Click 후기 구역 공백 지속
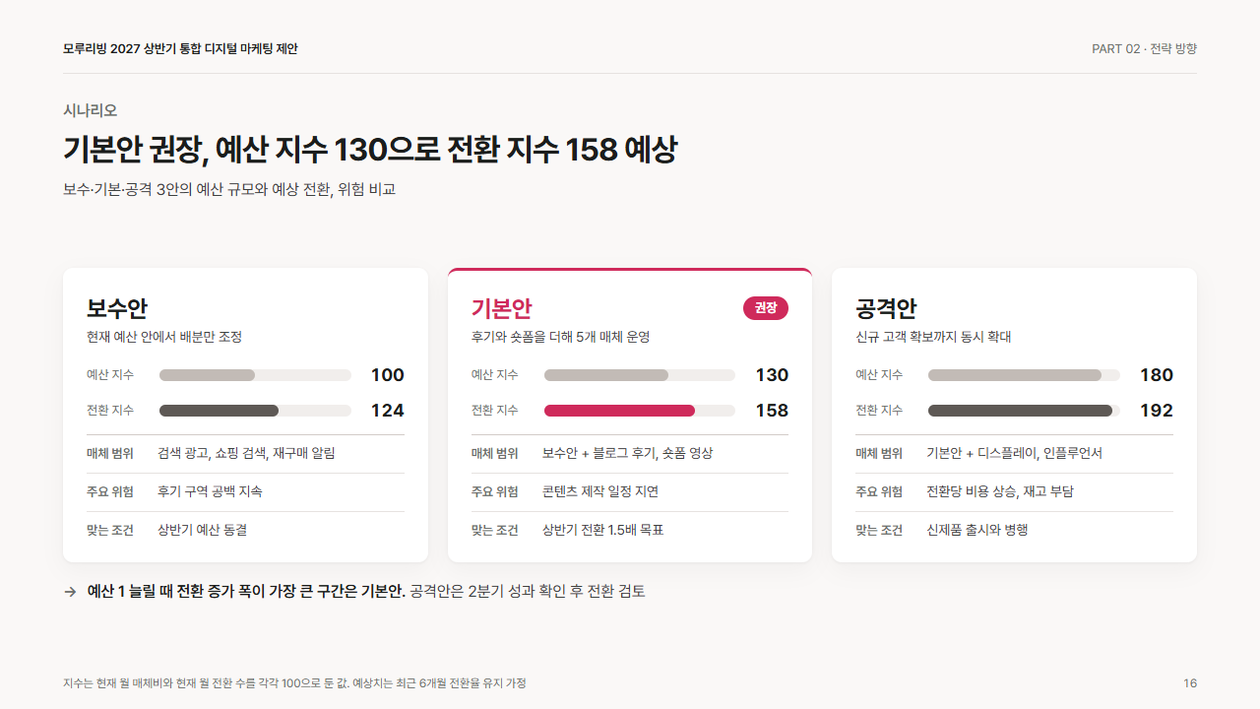 click(210, 491)
